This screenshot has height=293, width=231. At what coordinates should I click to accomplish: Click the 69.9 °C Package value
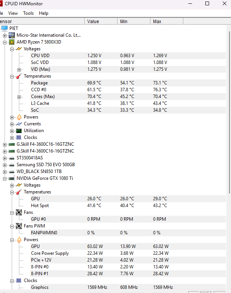click(94, 83)
